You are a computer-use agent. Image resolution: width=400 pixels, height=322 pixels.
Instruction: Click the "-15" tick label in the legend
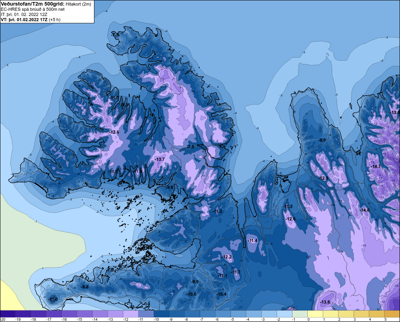[x=79, y=320]
